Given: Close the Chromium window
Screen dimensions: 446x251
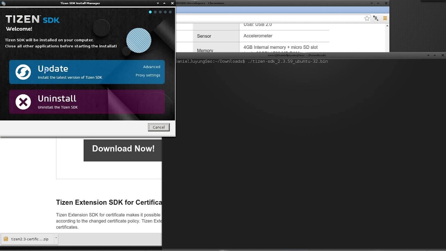Looking at the screenshot, I should pos(386,3).
